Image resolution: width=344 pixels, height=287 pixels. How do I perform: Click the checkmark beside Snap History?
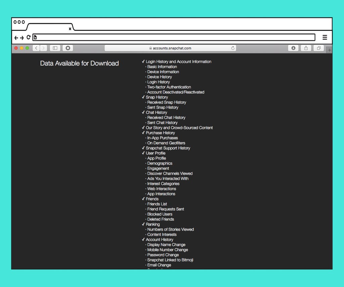tap(143, 97)
